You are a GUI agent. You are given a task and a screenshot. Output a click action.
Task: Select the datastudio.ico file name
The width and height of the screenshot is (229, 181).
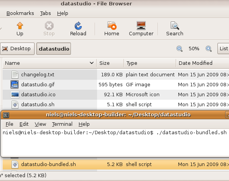(38, 95)
